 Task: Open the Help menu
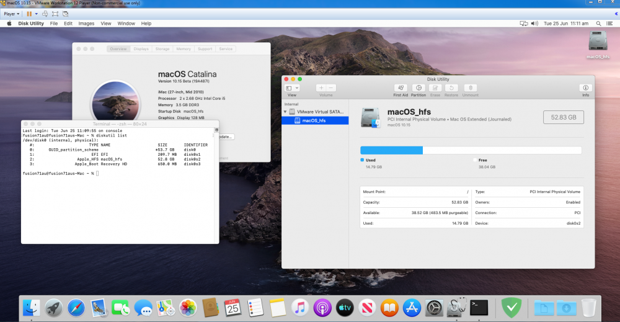coord(146,24)
